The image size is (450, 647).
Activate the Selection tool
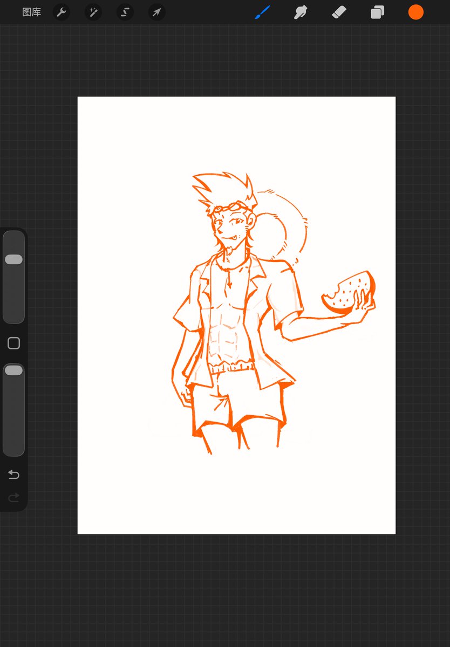click(x=125, y=12)
